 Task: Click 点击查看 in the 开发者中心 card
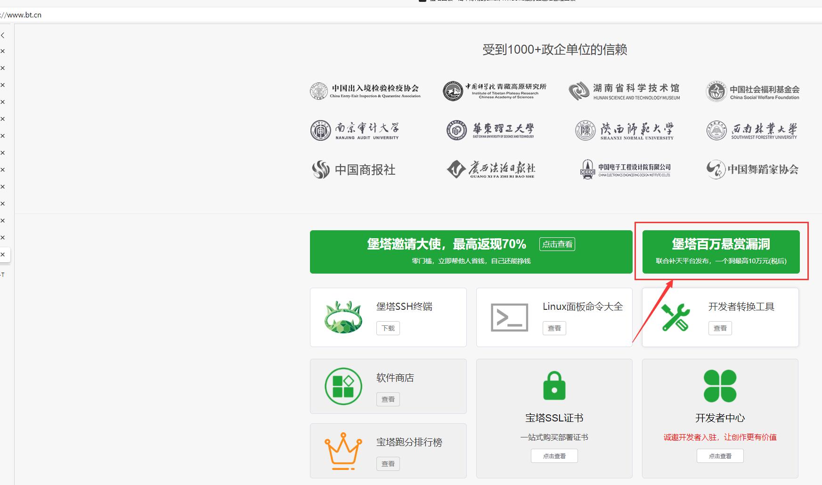coord(720,456)
